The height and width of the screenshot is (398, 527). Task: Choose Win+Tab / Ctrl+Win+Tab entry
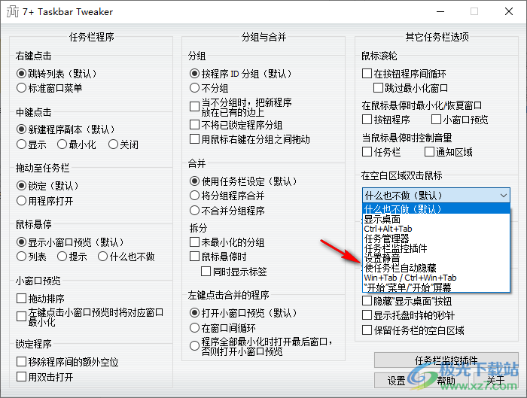tap(436, 278)
